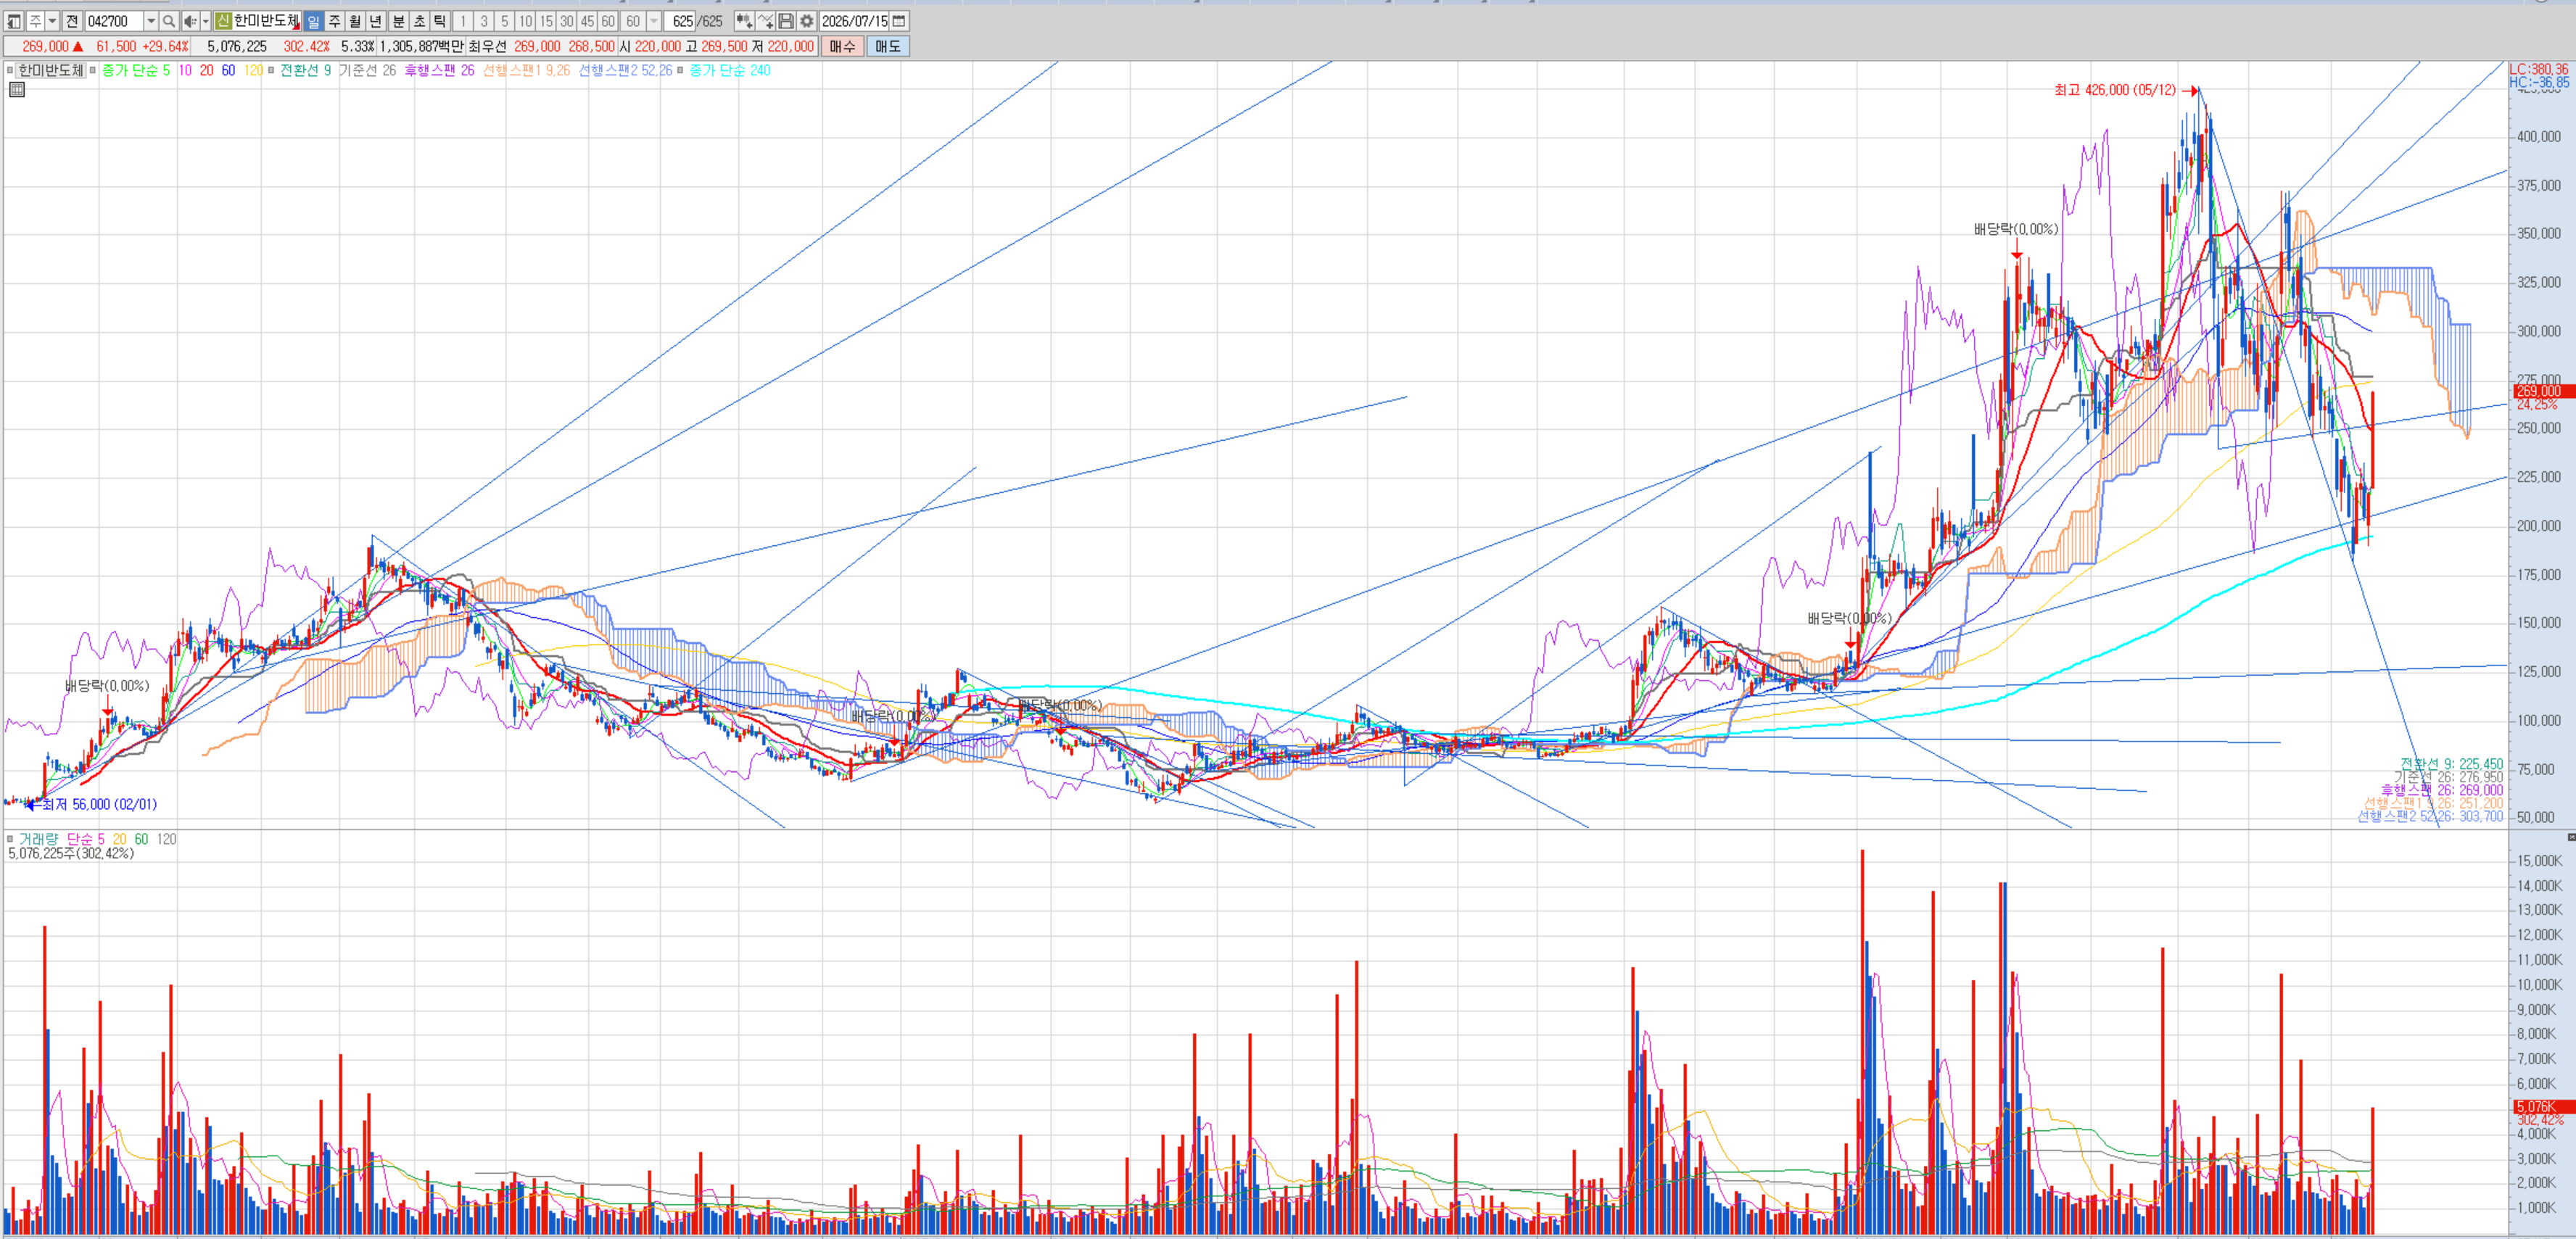
Task: Click the red 20 moving average label
Action: click(207, 70)
